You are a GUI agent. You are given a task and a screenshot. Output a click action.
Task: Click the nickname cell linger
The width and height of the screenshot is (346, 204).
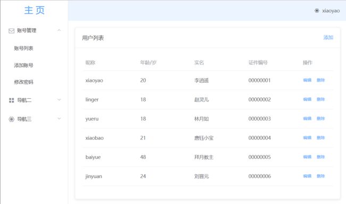92,99
